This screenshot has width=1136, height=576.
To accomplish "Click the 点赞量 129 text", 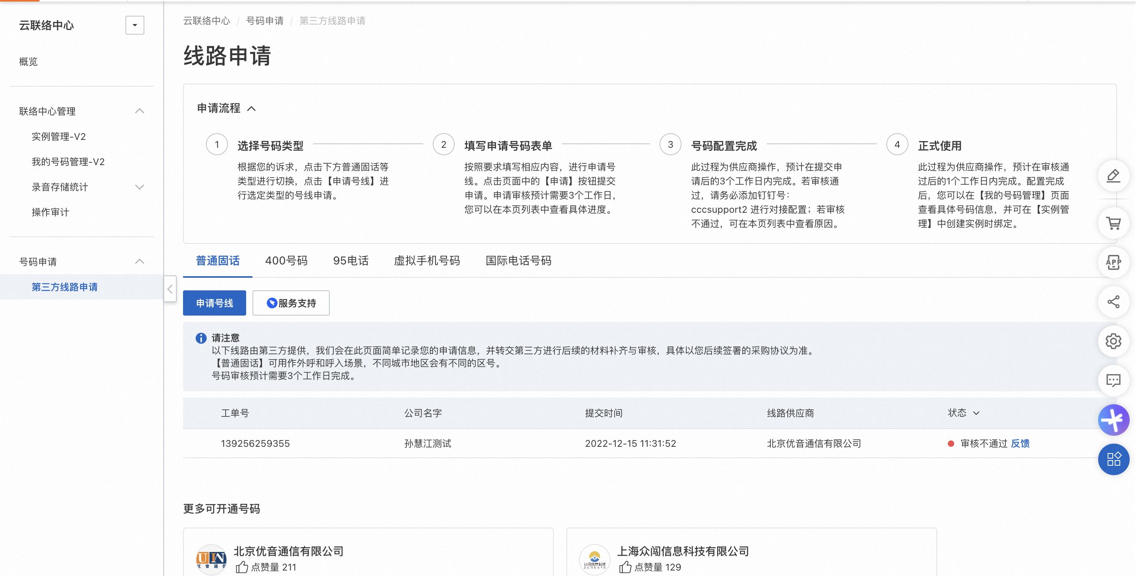I will click(658, 567).
